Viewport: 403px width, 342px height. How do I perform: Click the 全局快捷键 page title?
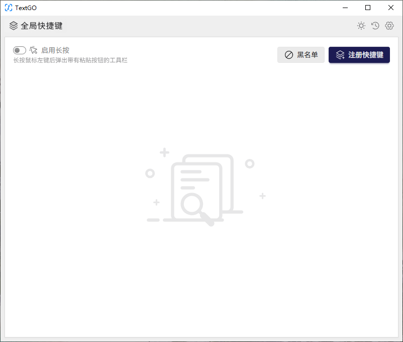42,26
